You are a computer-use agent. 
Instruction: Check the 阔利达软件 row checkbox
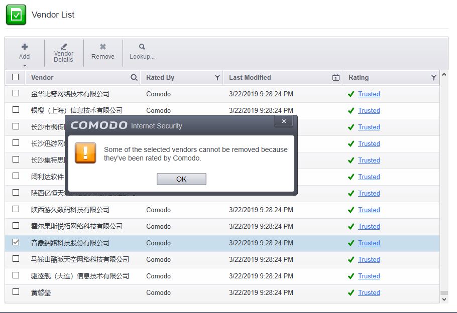(x=16, y=176)
